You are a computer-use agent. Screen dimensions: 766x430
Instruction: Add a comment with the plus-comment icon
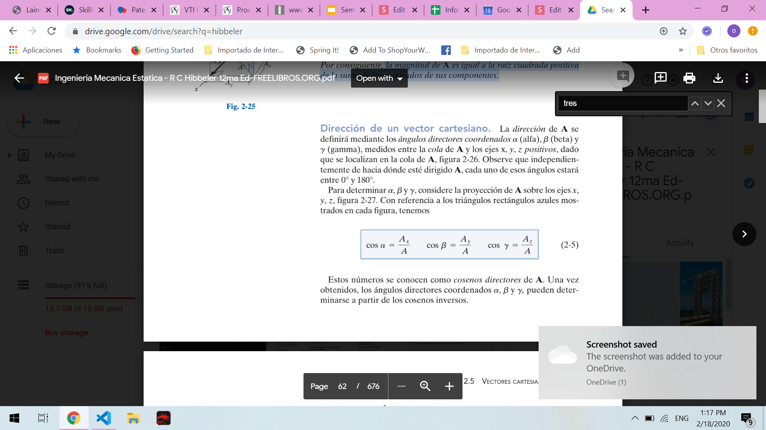coord(660,78)
